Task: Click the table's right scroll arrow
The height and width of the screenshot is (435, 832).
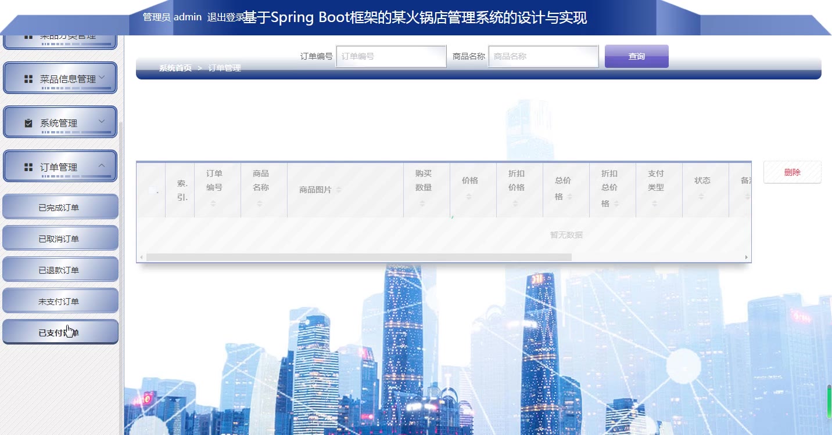Action: point(747,257)
